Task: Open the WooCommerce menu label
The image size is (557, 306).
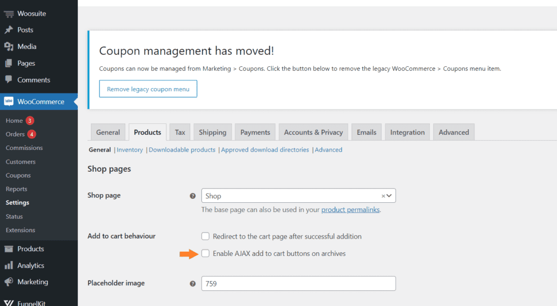Action: (x=41, y=102)
